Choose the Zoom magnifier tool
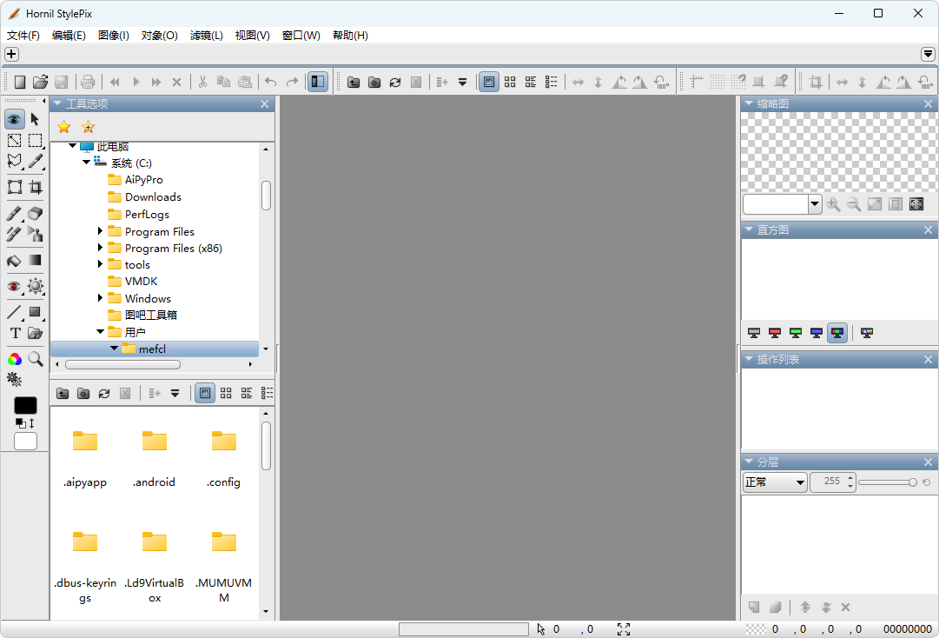The height and width of the screenshot is (638, 939). point(36,359)
